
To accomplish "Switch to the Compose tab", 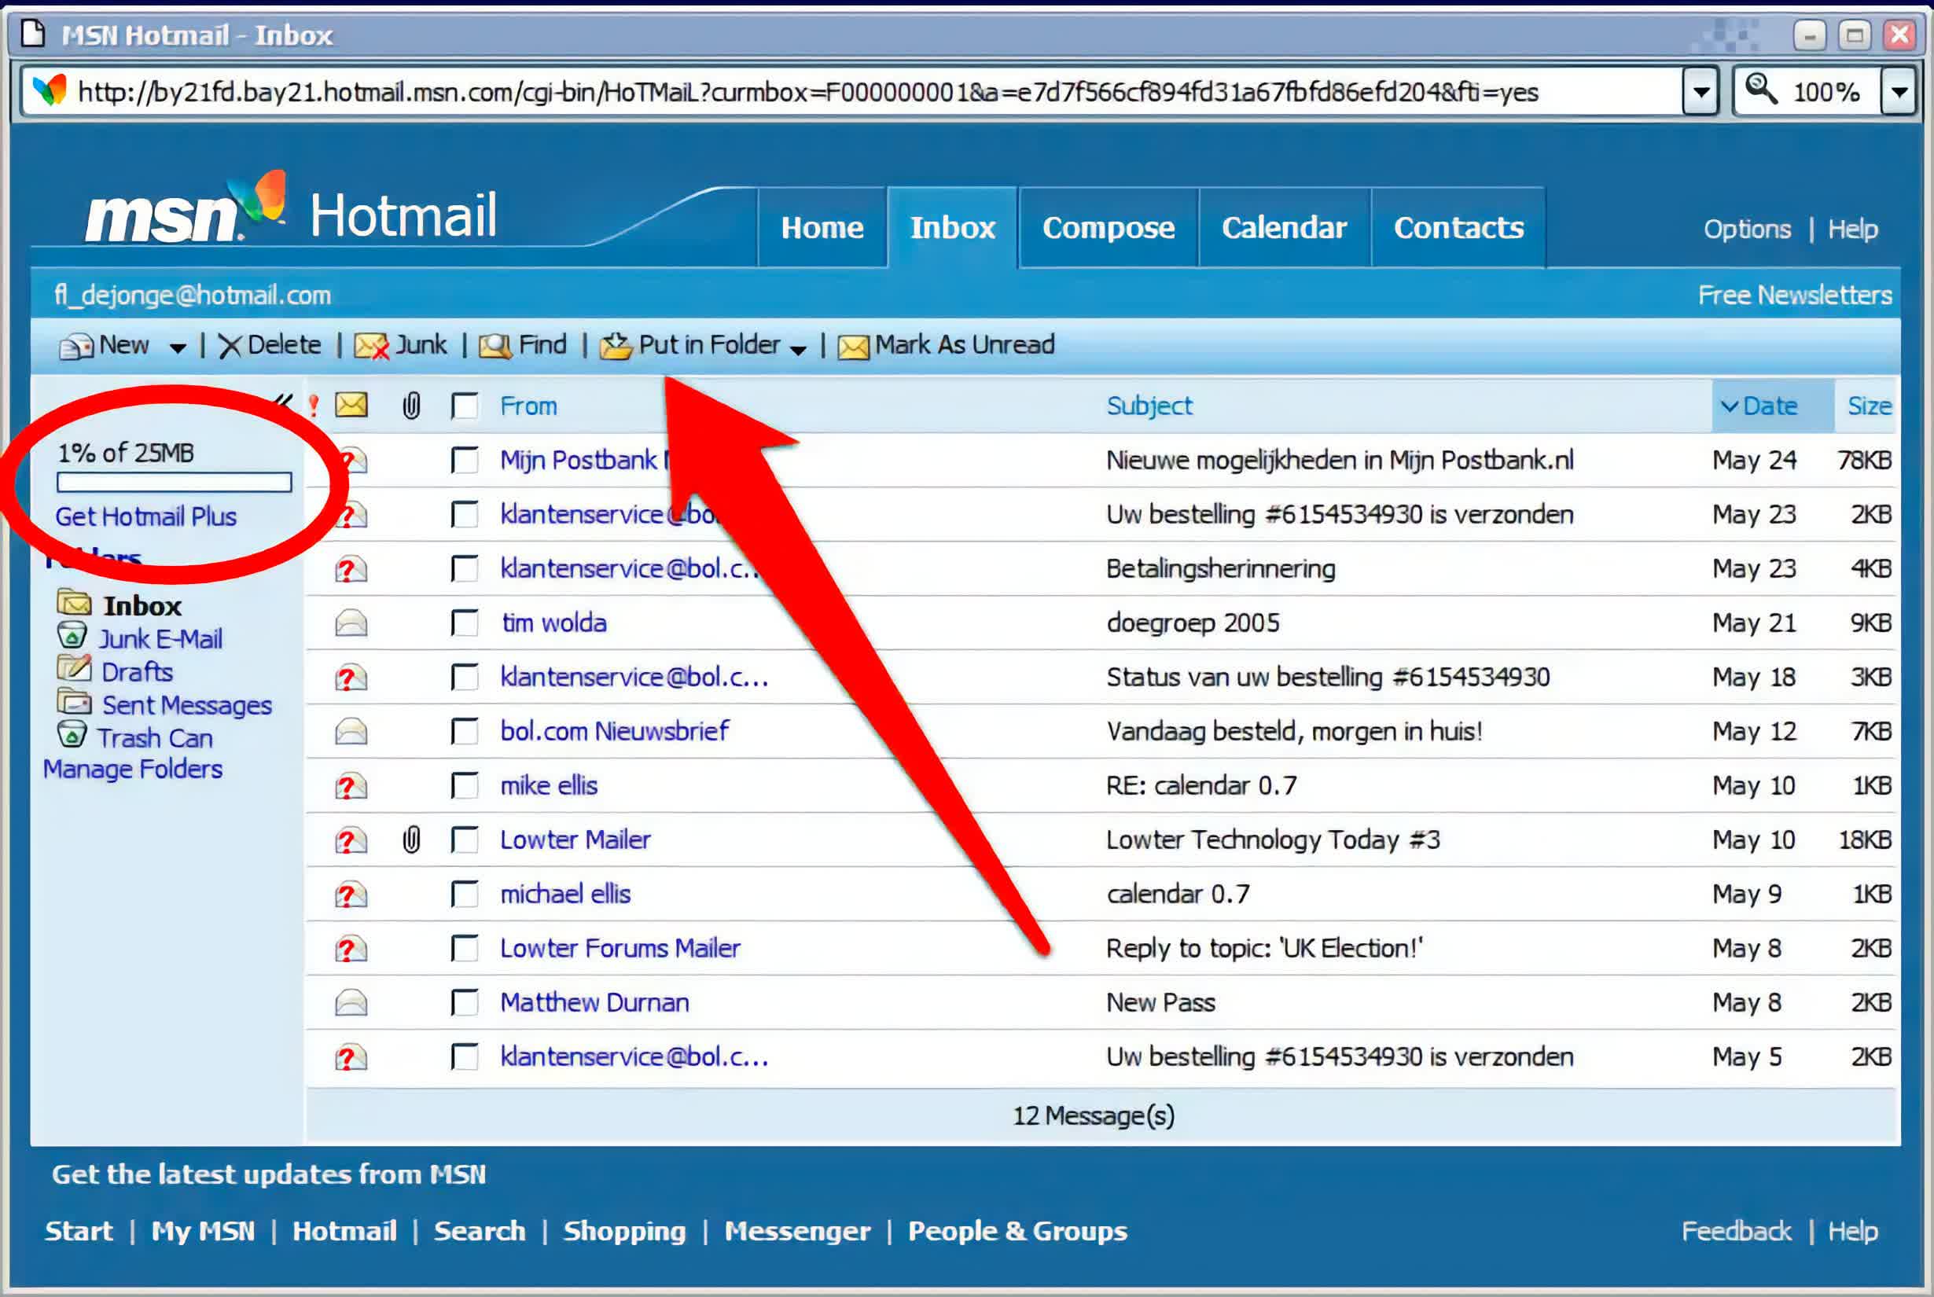I will 1108,227.
